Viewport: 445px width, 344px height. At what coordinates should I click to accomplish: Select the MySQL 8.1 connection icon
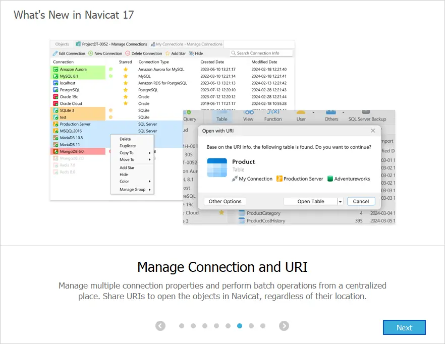point(55,76)
